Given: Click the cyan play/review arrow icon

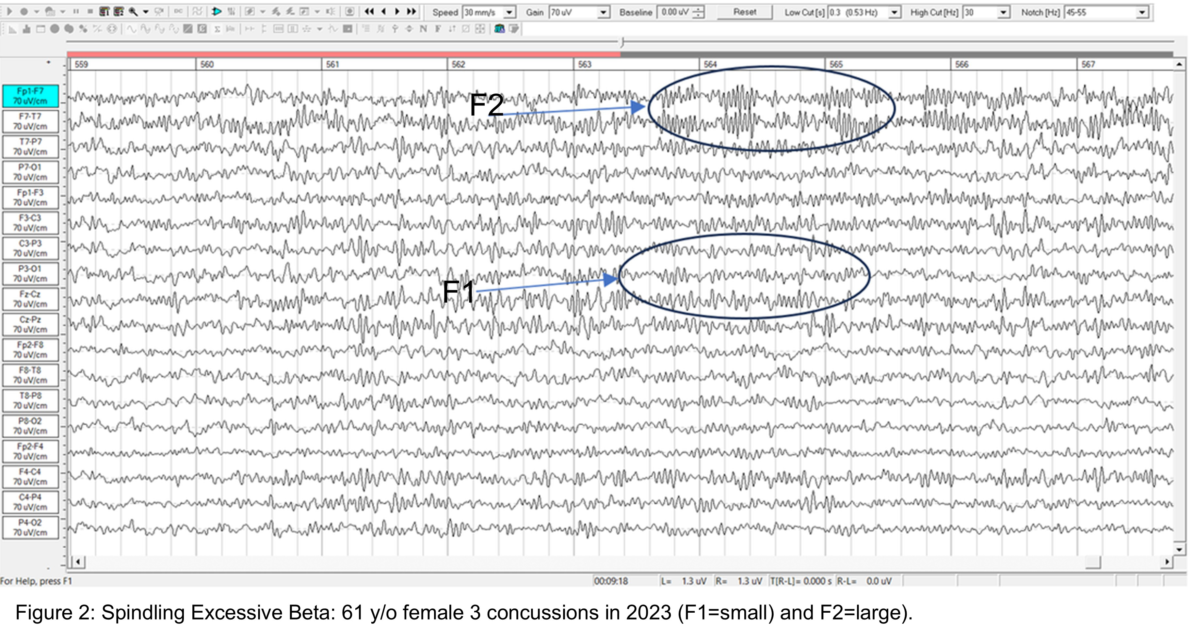Looking at the screenshot, I should point(216,11).
